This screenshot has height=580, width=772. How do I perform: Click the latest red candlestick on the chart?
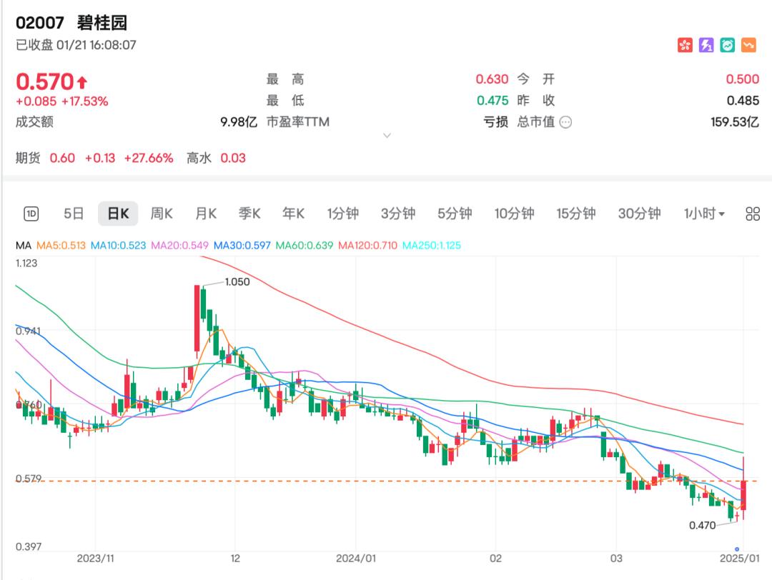(x=743, y=495)
